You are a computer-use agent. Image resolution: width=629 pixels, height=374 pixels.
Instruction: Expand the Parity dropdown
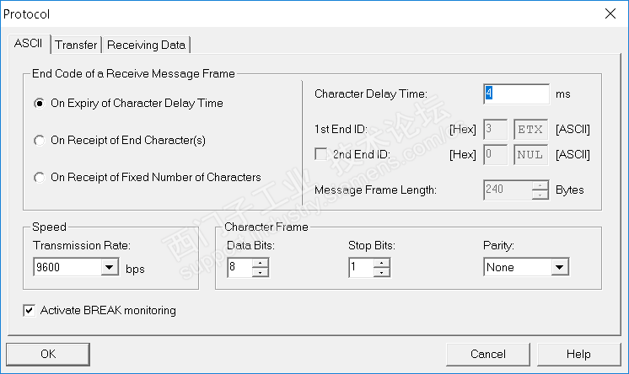tap(559, 268)
